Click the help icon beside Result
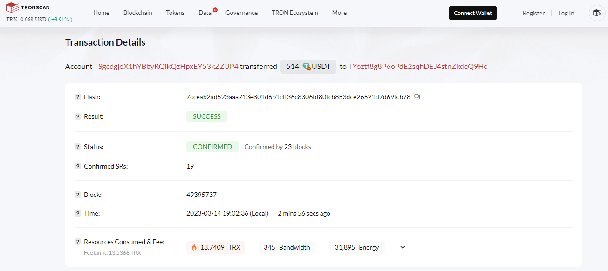The height and width of the screenshot is (271, 608). point(78,116)
